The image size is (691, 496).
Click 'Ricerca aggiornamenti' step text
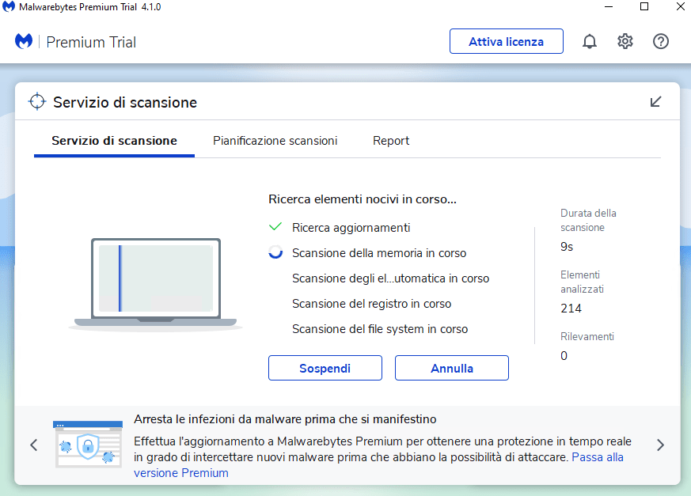351,228
